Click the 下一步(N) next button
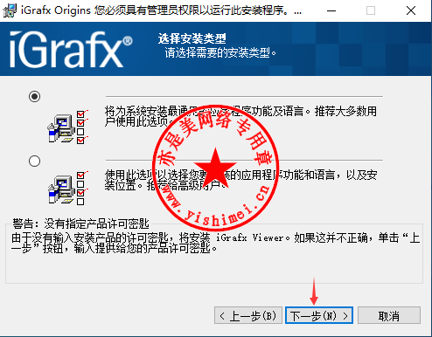This screenshot has width=432, height=337. click(319, 315)
